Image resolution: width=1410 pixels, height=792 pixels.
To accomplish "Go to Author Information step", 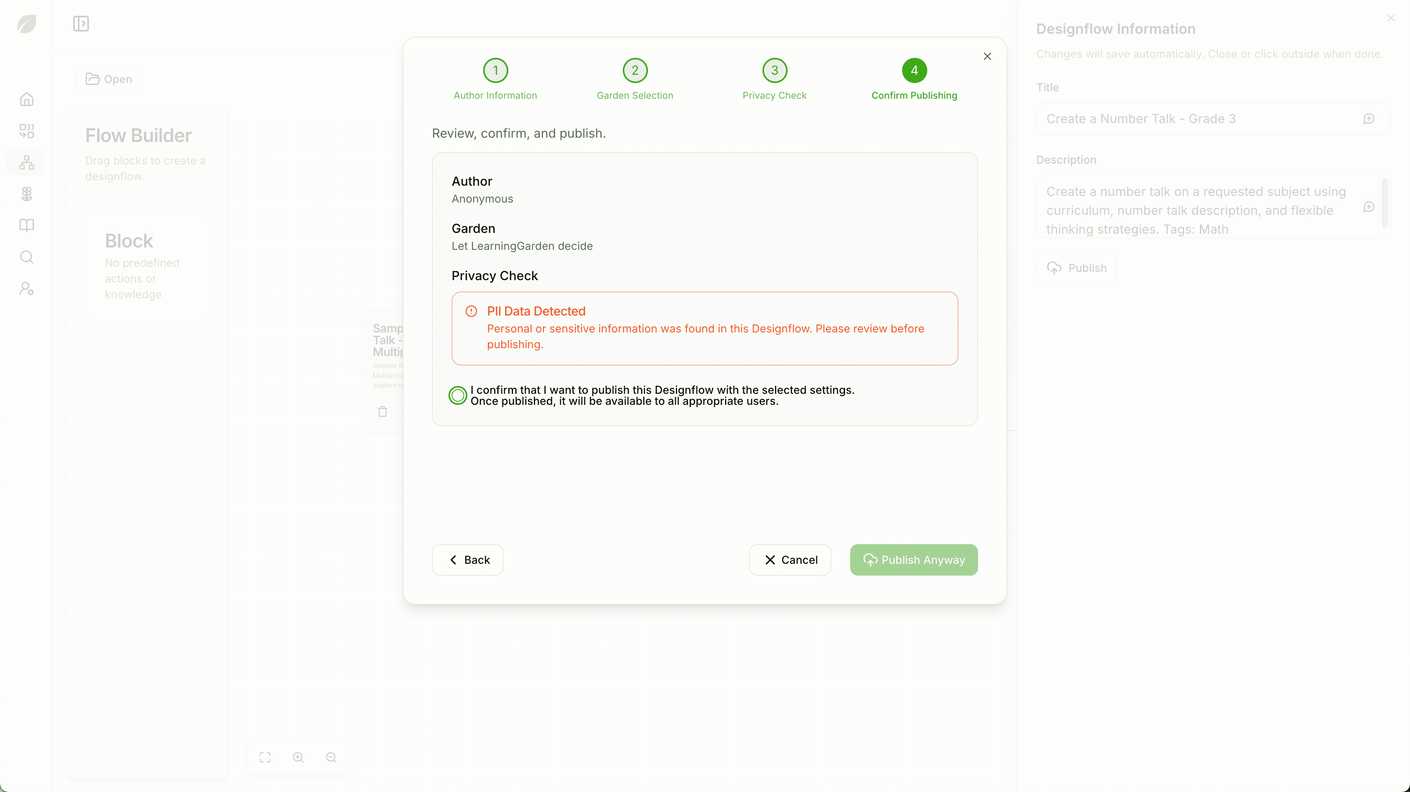I will pyautogui.click(x=495, y=70).
